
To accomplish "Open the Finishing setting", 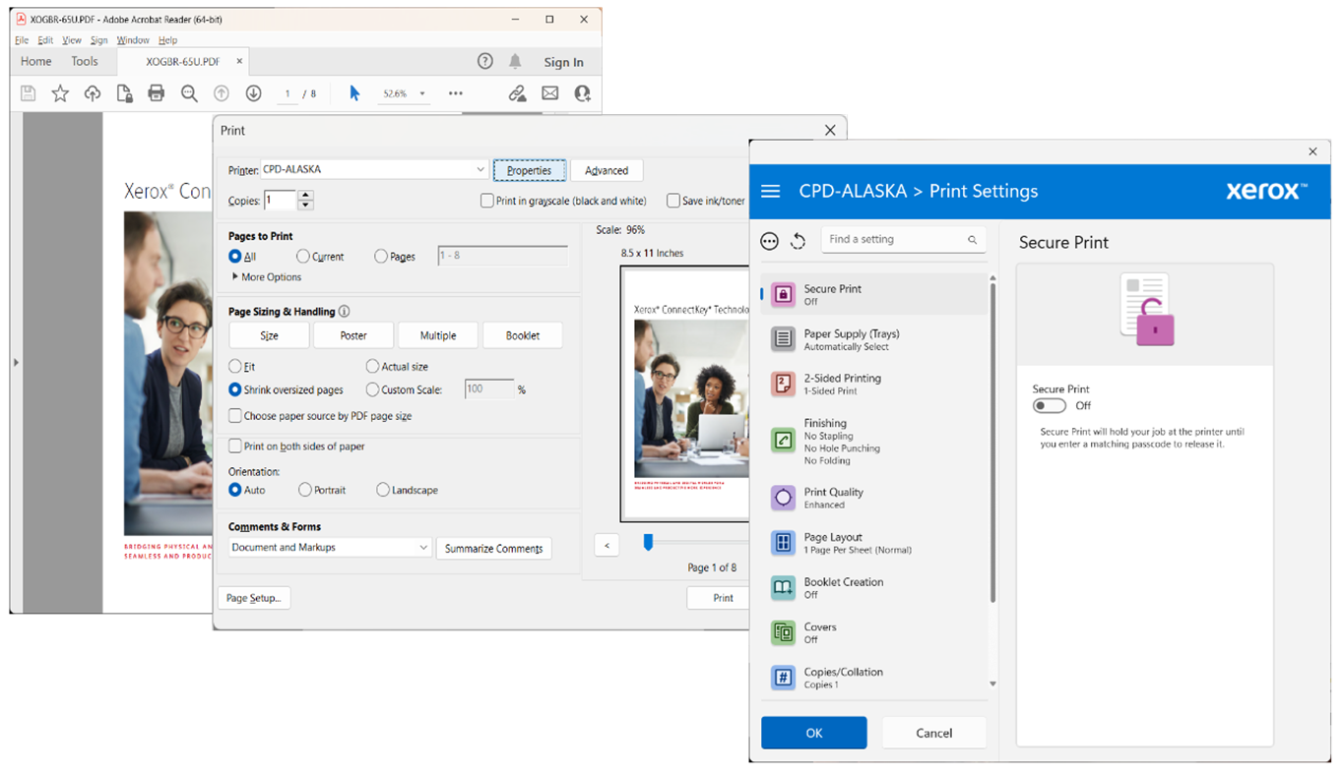I will pyautogui.click(x=874, y=441).
